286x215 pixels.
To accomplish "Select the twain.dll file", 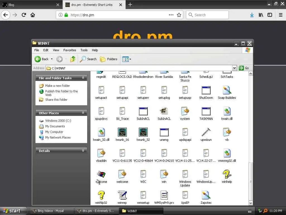I will [227, 111].
